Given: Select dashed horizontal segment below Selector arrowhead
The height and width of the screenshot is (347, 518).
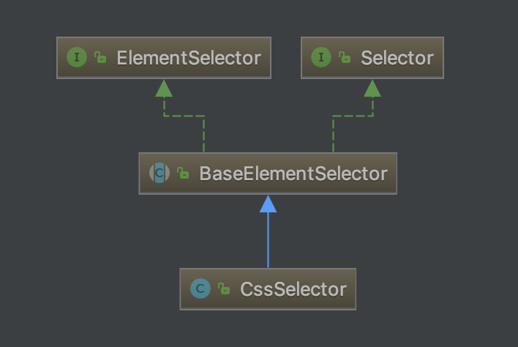Looking at the screenshot, I should tap(353, 115).
